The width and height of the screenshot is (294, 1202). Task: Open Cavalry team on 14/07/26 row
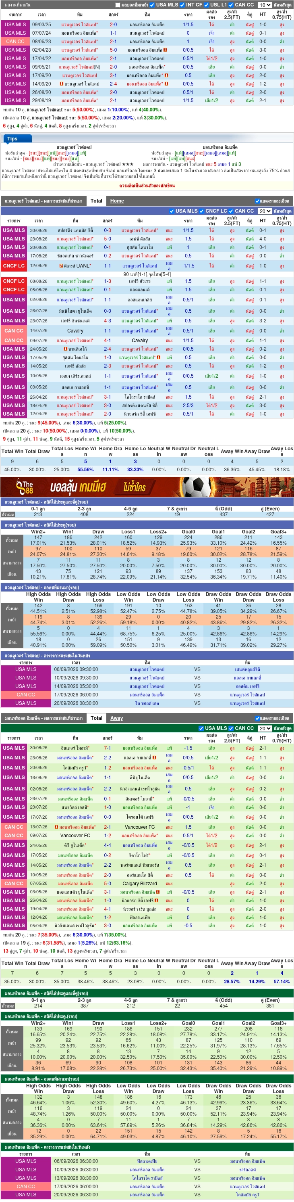(x=75, y=330)
